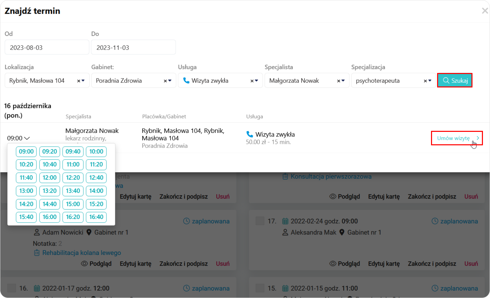Click Podgląd for Aleksandra Mak visit 17
The width and height of the screenshot is (490, 298).
point(345,264)
